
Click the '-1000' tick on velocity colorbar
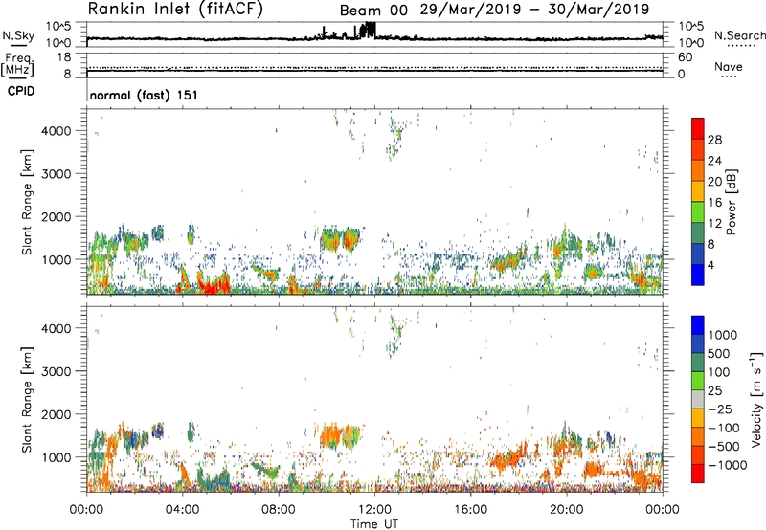[727, 465]
